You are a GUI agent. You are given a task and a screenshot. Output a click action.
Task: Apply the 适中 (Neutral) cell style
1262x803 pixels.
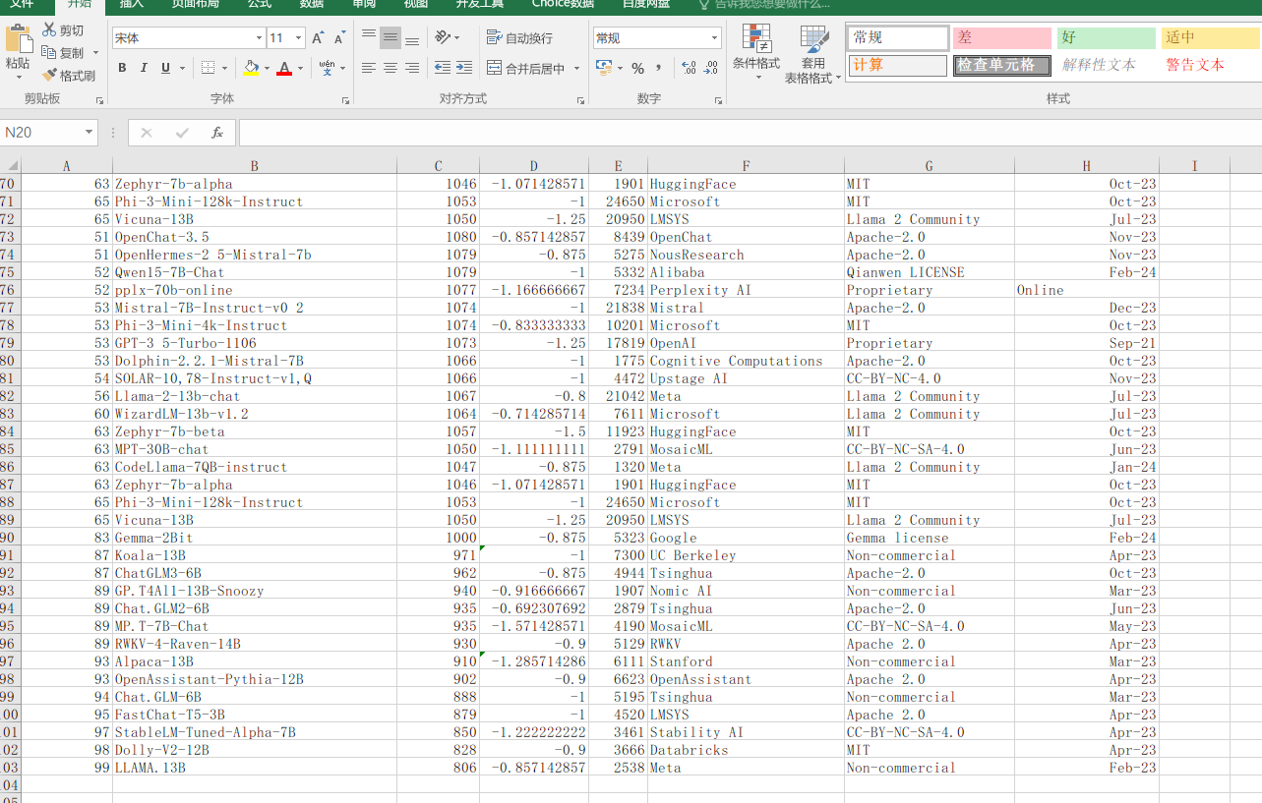pyautogui.click(x=1211, y=38)
